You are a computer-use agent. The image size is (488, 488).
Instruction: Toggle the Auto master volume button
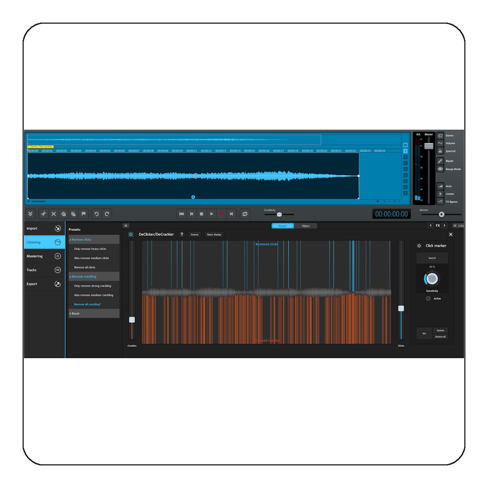point(440,186)
